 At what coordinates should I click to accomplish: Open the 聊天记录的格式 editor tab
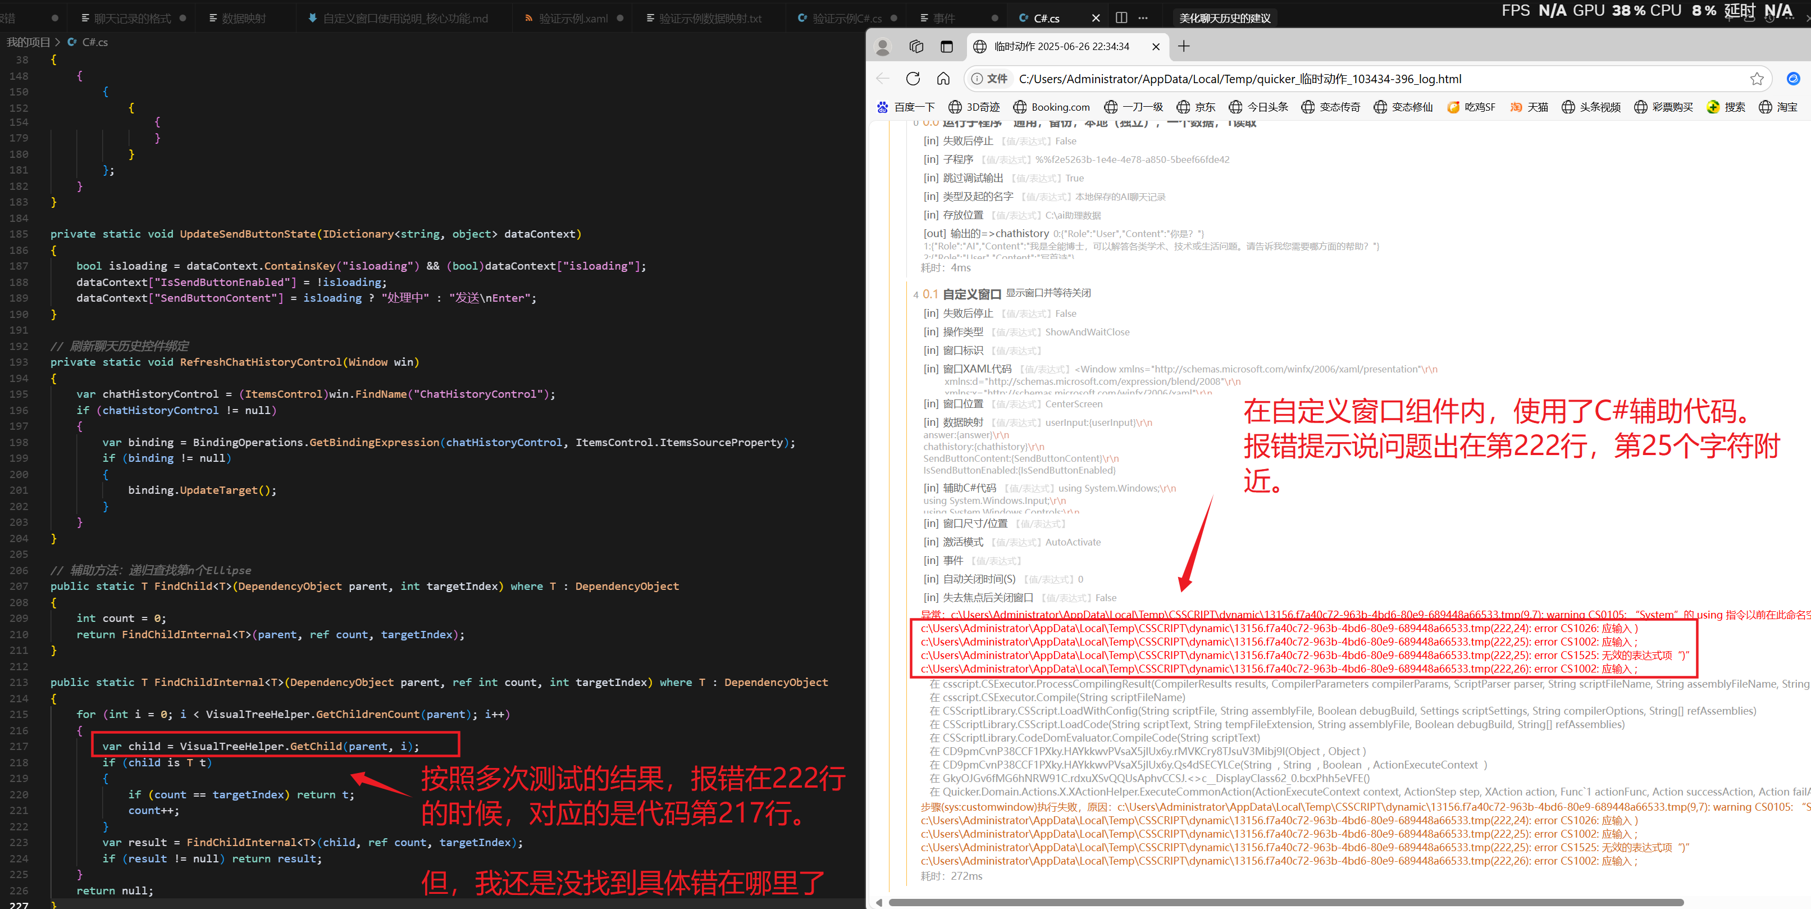coord(132,19)
